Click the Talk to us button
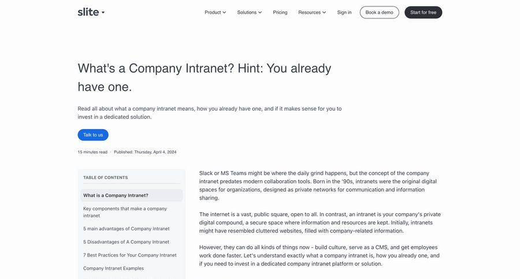The image size is (520, 279). point(93,135)
